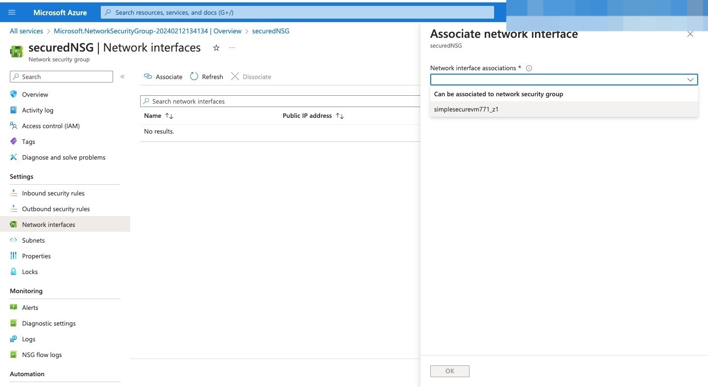Image resolution: width=708 pixels, height=387 pixels.
Task: Go to All services breadcrumb link
Action: point(27,31)
